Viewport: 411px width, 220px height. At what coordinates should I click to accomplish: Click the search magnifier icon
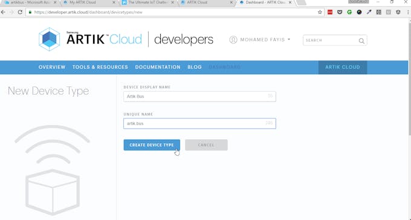pos(361,40)
